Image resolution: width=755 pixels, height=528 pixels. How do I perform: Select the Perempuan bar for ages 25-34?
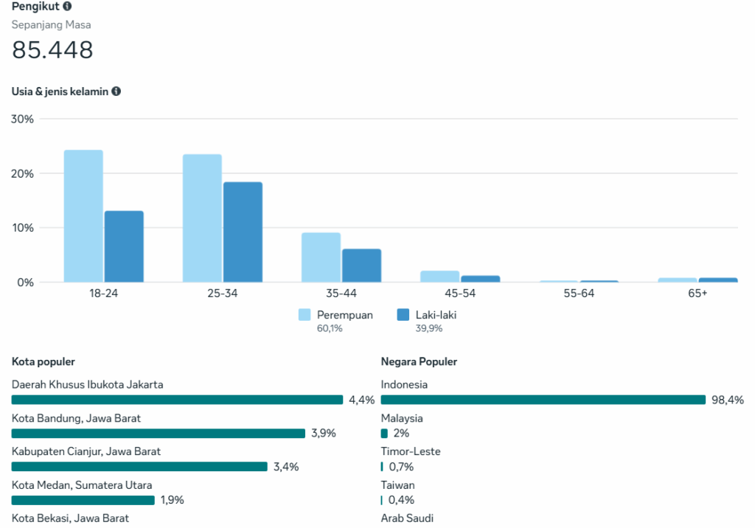pyautogui.click(x=202, y=218)
